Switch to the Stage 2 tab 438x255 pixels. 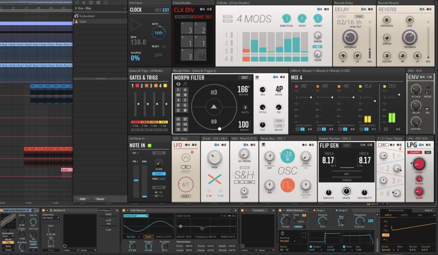[x=341, y=210]
